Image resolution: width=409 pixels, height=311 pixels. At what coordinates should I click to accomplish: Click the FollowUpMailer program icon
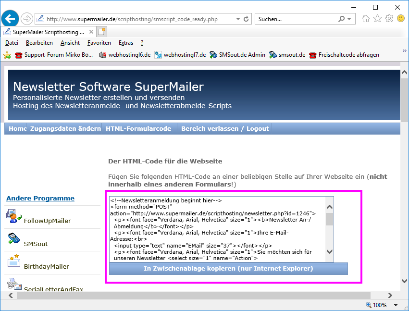[x=14, y=216]
